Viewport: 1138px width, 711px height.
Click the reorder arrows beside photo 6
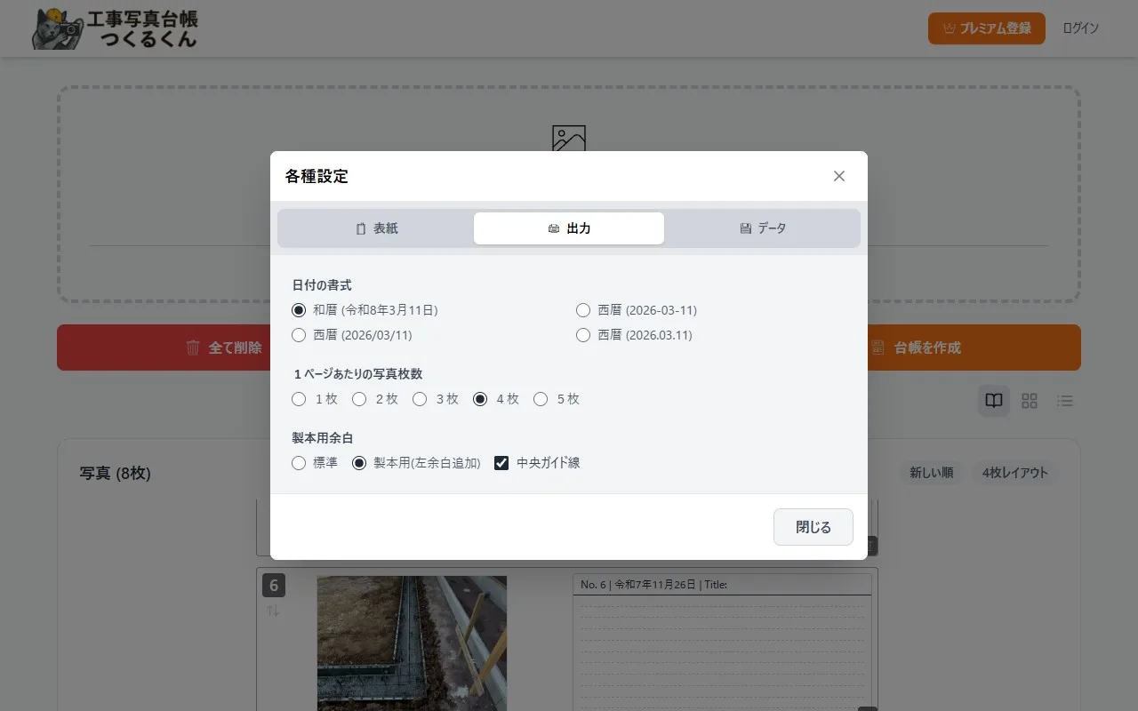pos(274,611)
